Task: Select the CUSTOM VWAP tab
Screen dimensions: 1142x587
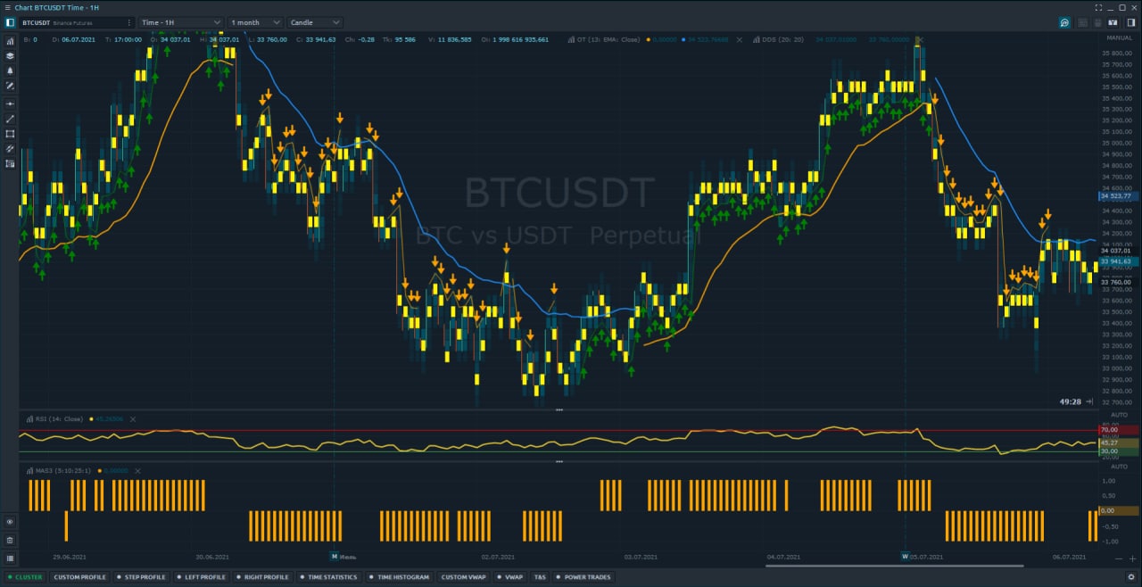Action: [464, 577]
